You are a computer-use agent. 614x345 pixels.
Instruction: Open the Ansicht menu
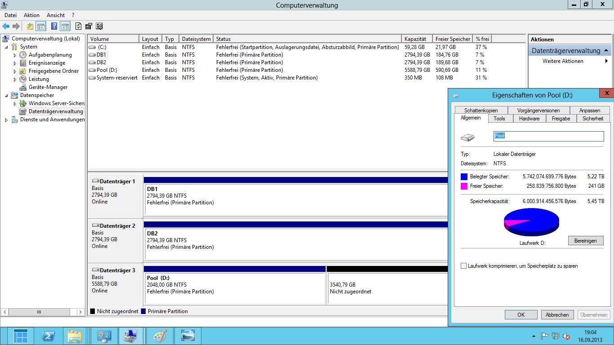56,15
